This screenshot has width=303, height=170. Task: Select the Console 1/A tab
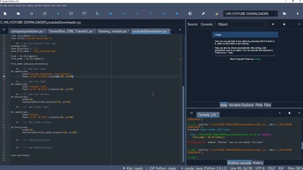pos(208,115)
